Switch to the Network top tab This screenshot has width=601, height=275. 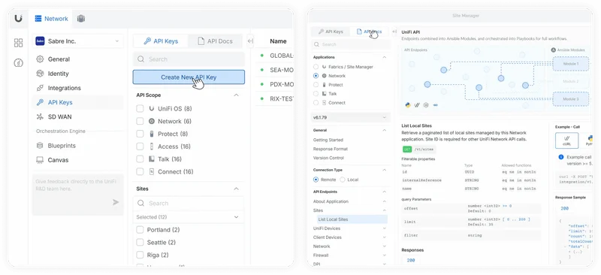tap(51, 19)
